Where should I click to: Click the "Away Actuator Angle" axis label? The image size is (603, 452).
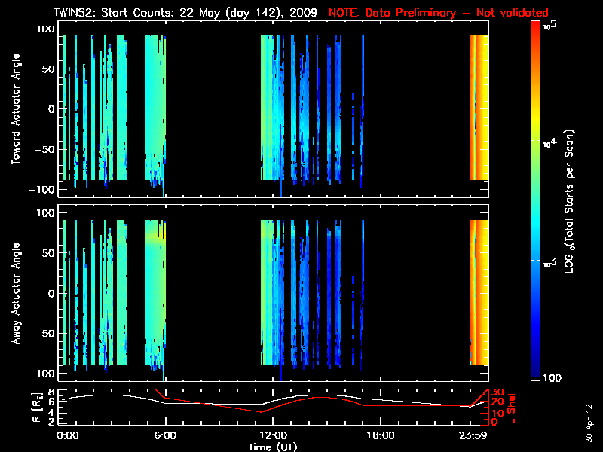click(x=15, y=294)
